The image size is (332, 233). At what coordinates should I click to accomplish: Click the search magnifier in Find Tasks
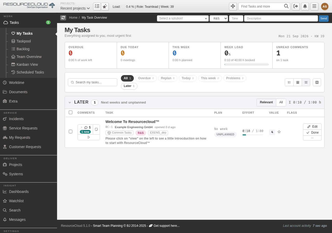[286, 6]
